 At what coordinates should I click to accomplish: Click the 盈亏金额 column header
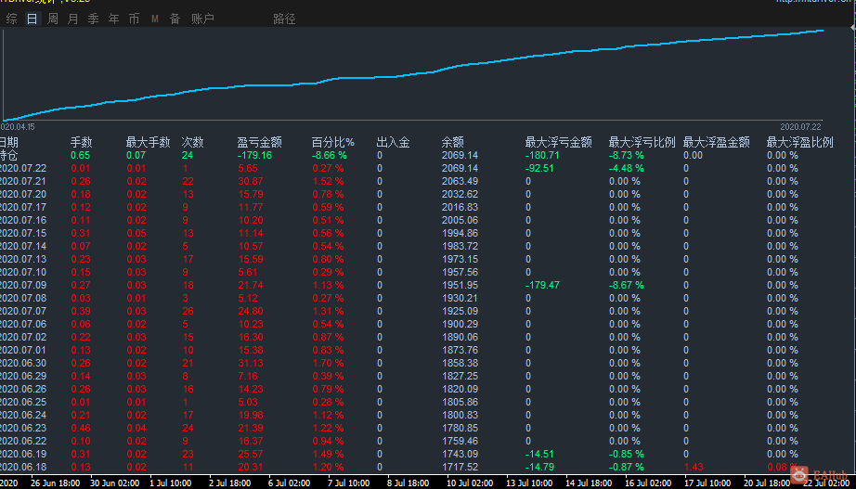point(259,143)
